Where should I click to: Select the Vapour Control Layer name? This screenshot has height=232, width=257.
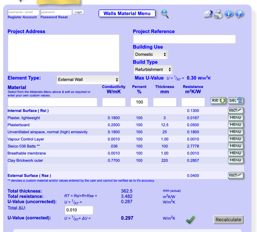point(26,139)
